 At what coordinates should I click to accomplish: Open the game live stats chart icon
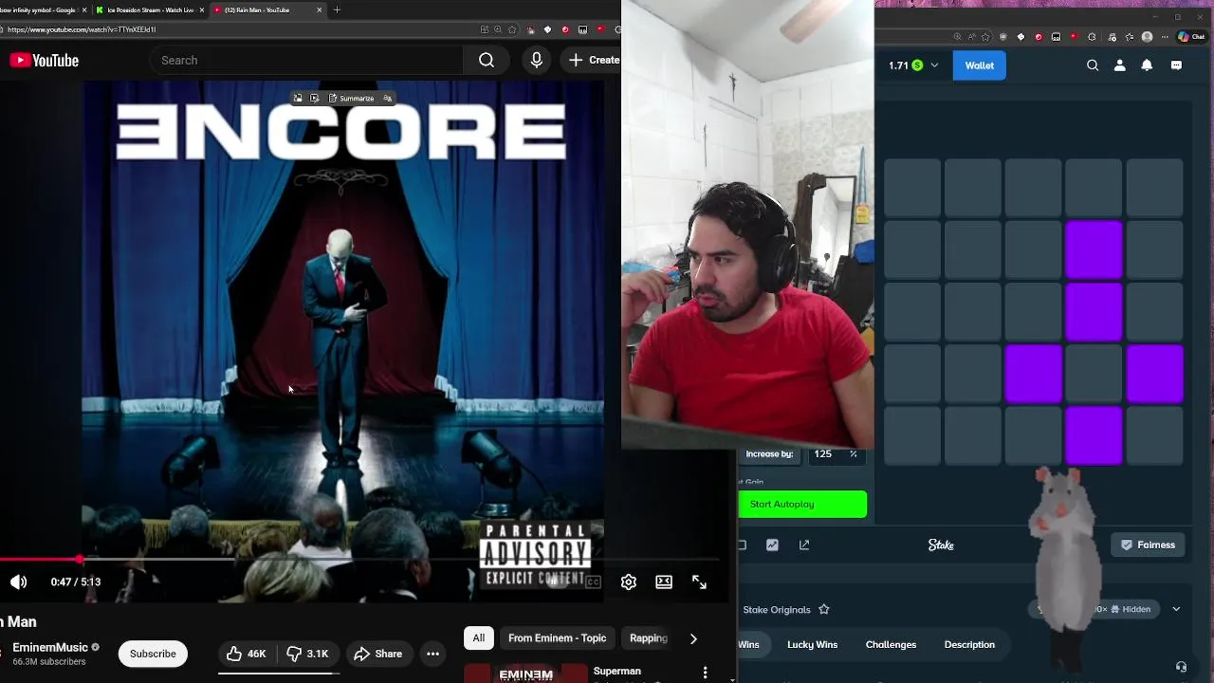click(x=772, y=545)
